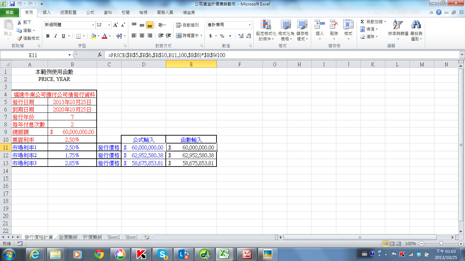The height and width of the screenshot is (261, 465).
Task: Open cell styles 儲存格樣式 menu
Action: click(x=302, y=30)
